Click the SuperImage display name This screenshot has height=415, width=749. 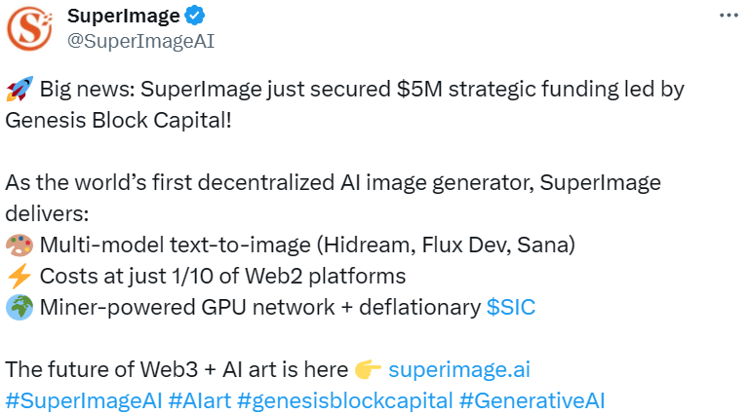pyautogui.click(x=124, y=17)
